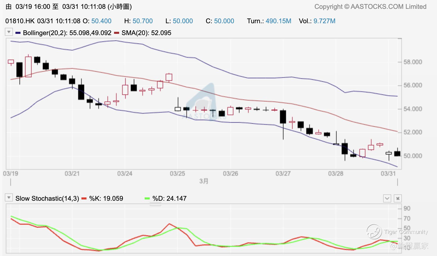This screenshot has height=256, width=437.
Task: Open the Bollinger indicator dropdown arrow
Action: click(9, 32)
